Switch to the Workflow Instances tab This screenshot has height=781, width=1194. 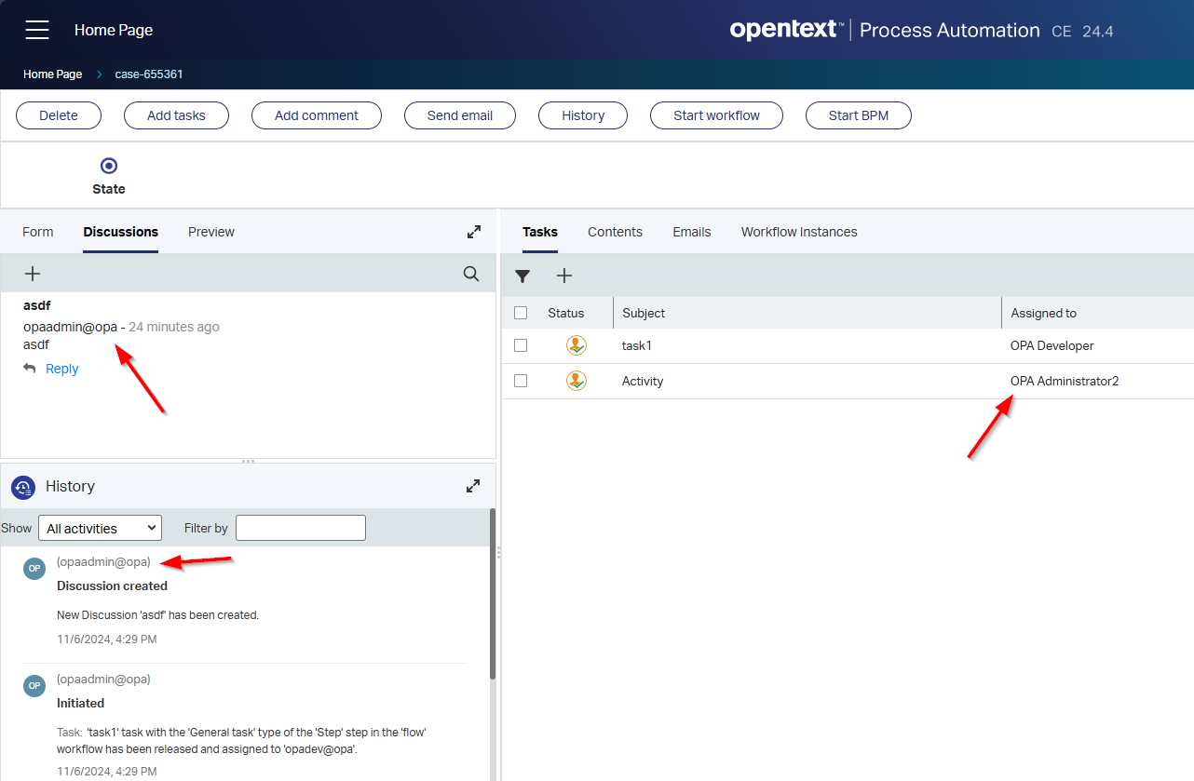[798, 232]
